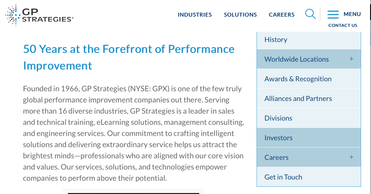Open Careers in the sidebar list
The height and width of the screenshot is (194, 371).
pos(276,157)
